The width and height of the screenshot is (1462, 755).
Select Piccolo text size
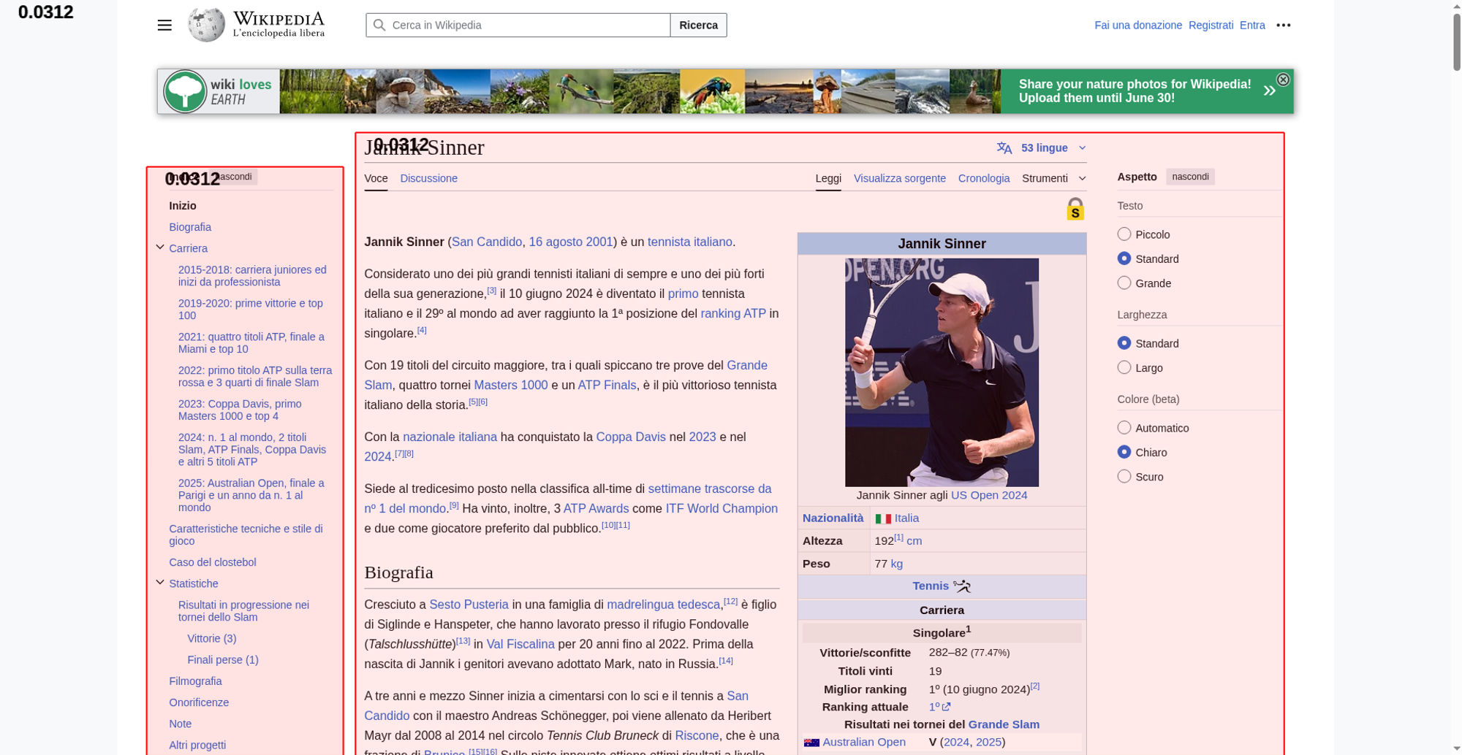[x=1124, y=234]
